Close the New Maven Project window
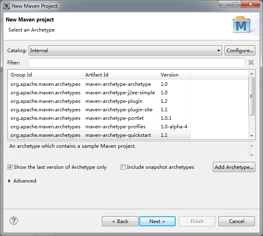The height and width of the screenshot is (236, 263). click(250, 4)
